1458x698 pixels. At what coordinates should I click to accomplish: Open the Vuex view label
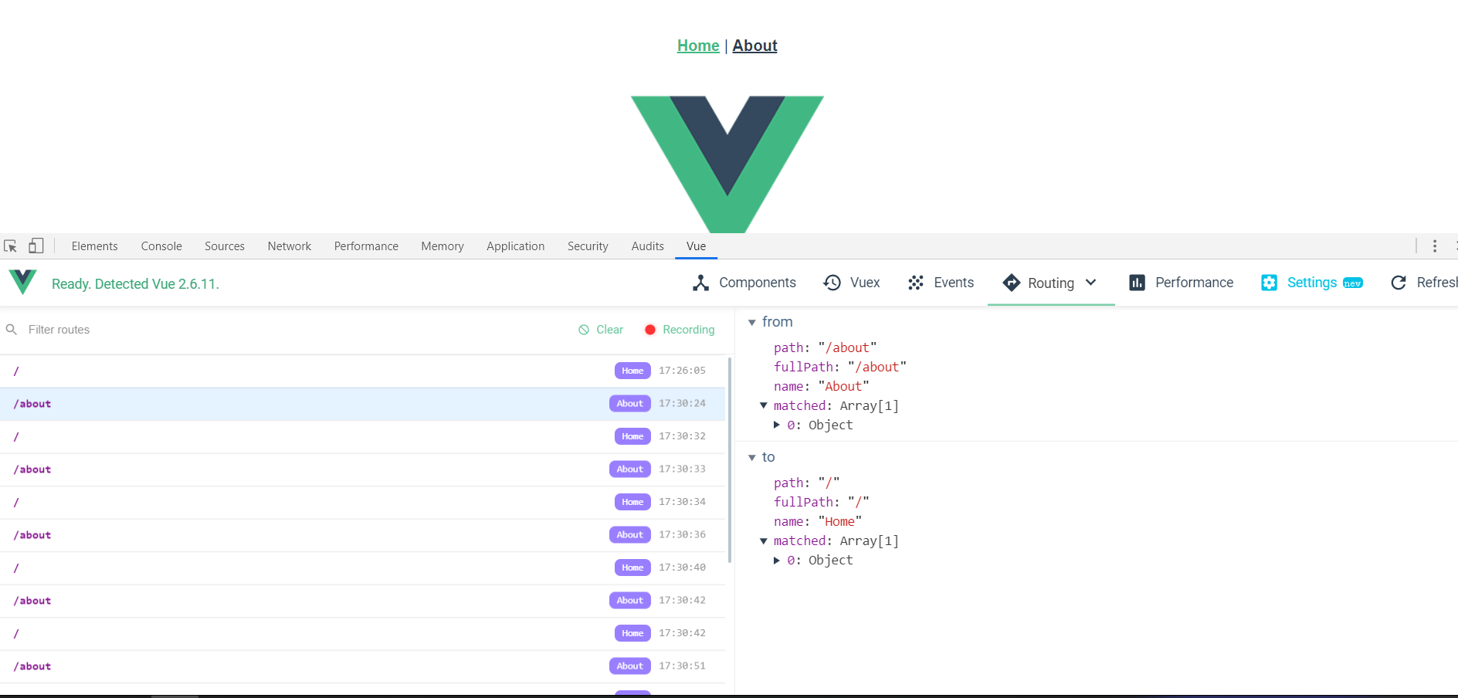pyautogui.click(x=865, y=283)
